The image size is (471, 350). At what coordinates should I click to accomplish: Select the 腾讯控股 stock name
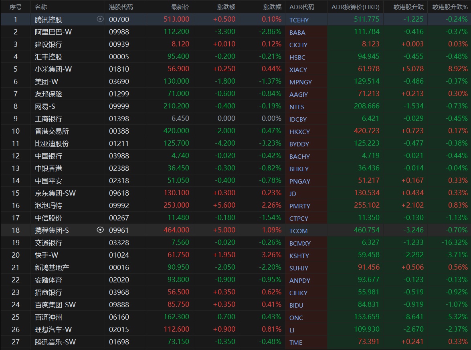click(x=49, y=20)
